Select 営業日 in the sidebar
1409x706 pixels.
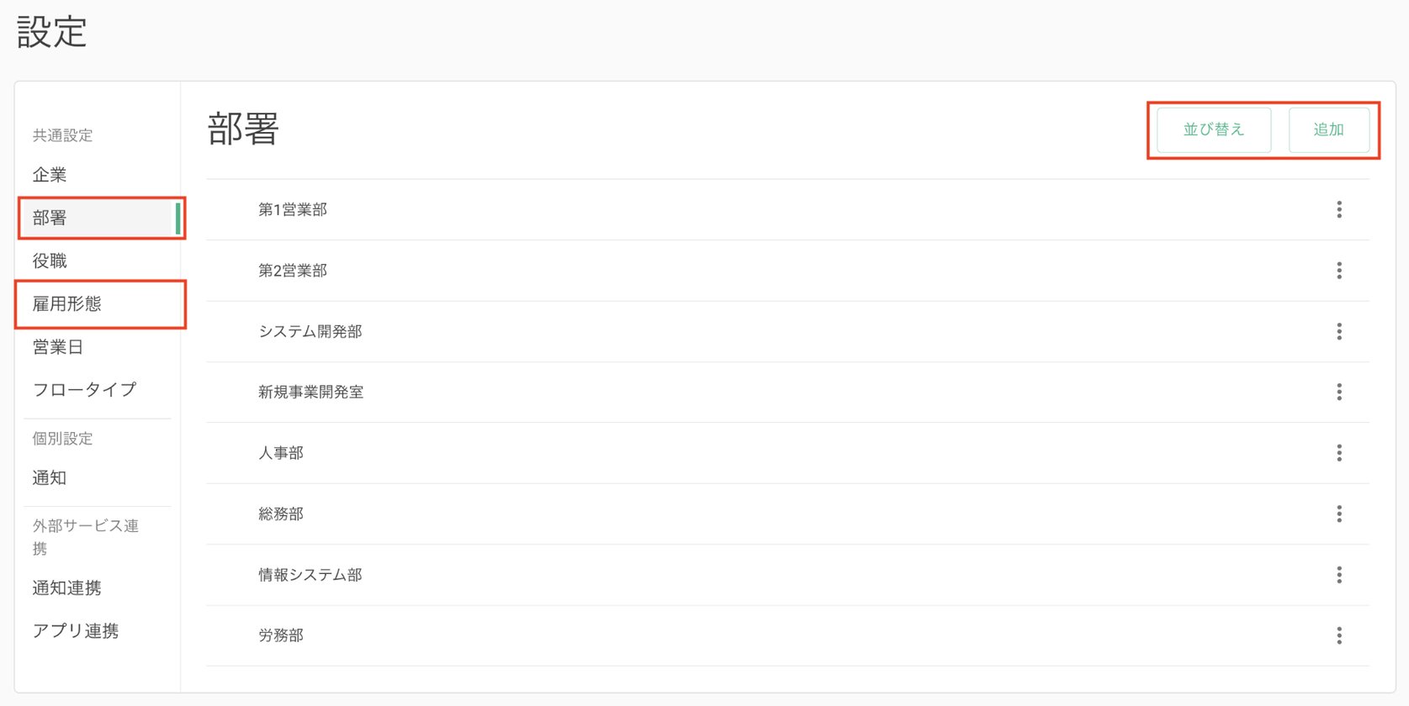tap(58, 346)
